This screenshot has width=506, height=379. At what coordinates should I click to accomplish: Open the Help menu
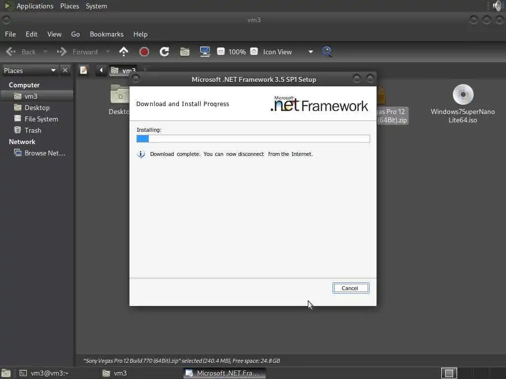tap(140, 34)
